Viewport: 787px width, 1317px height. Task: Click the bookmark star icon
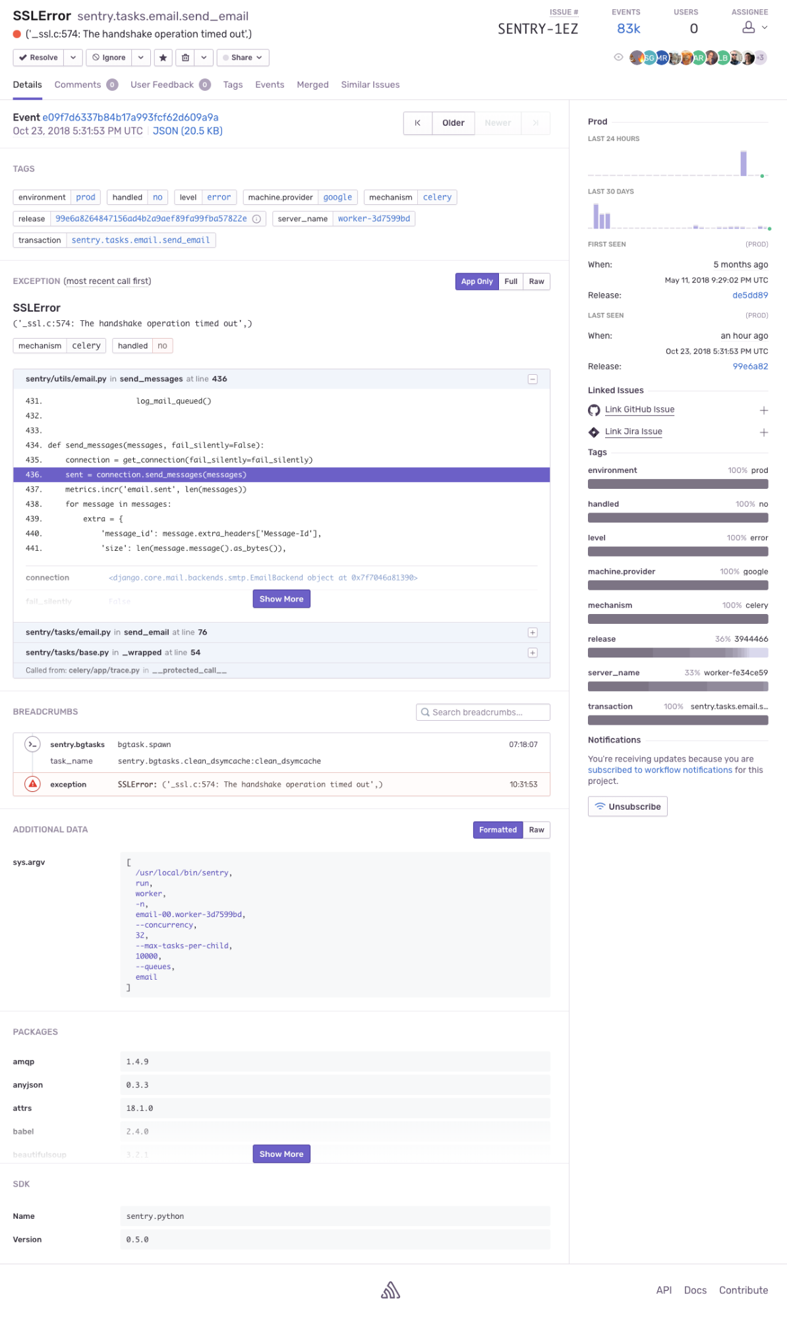163,58
